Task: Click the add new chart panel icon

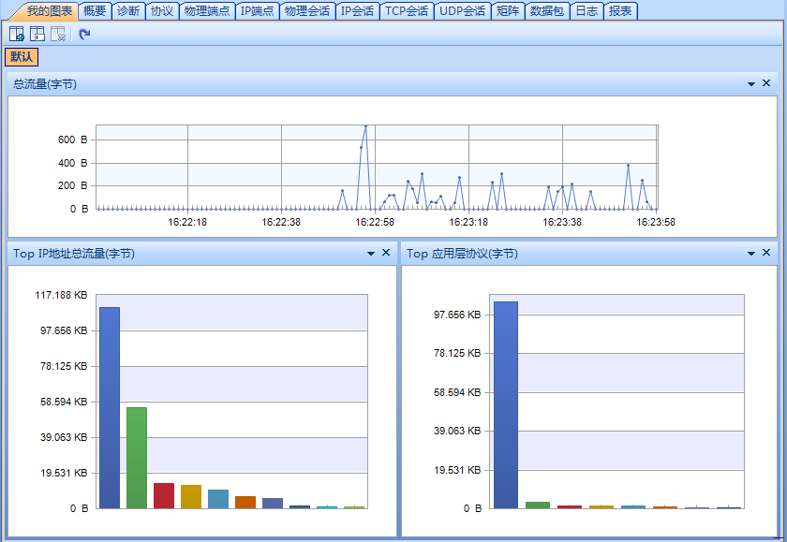Action: (17, 34)
